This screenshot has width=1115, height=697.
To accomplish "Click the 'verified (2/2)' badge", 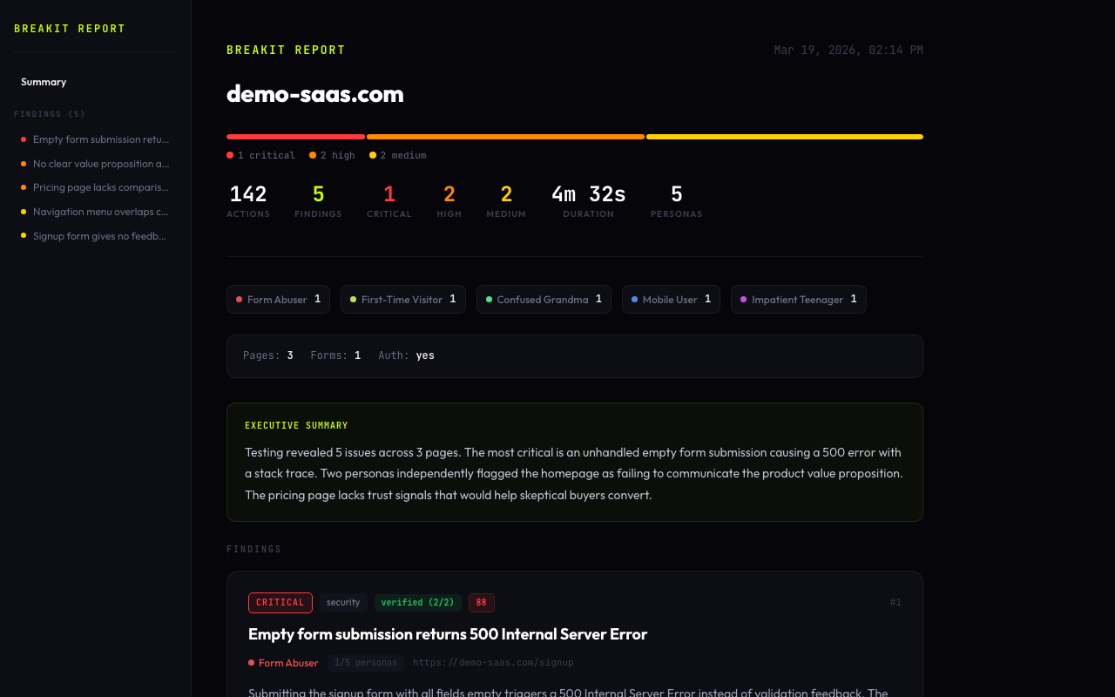I will coord(417,602).
